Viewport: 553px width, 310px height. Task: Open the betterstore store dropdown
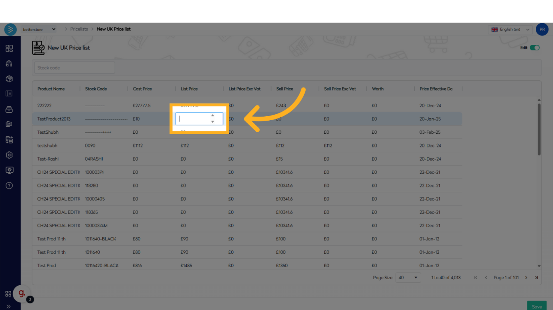39,29
